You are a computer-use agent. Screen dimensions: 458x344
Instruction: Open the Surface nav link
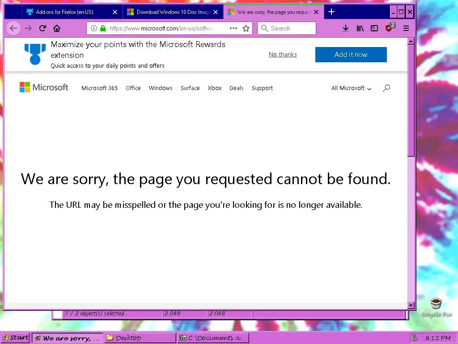pos(190,88)
